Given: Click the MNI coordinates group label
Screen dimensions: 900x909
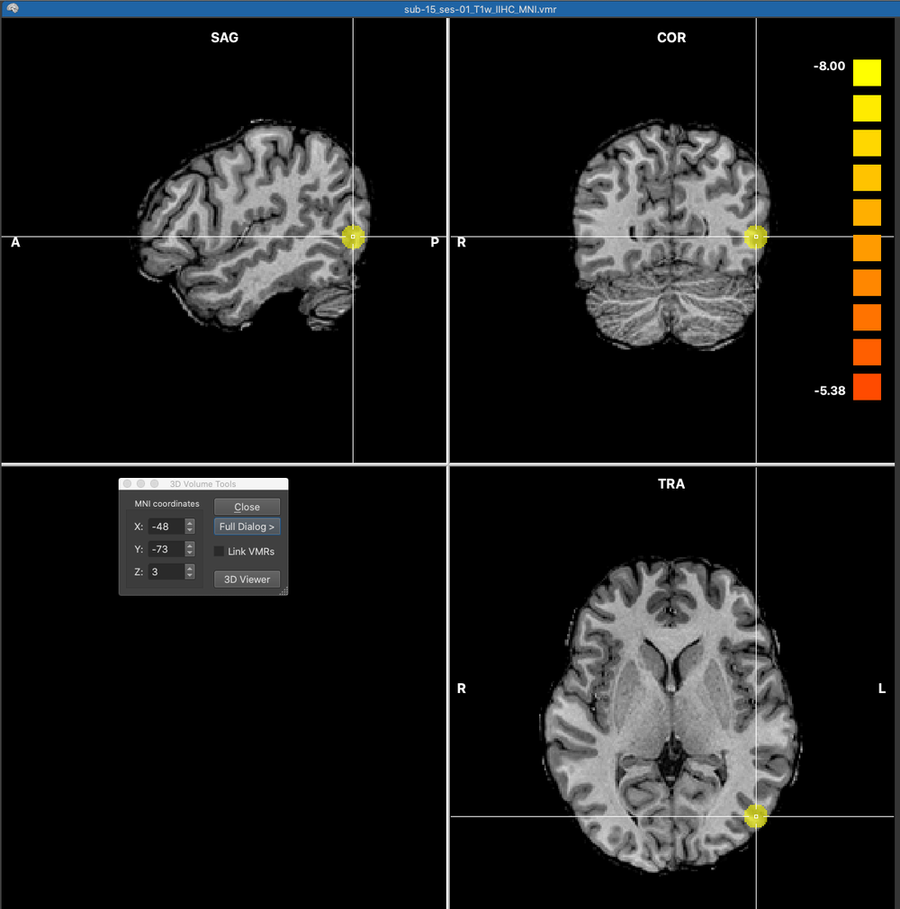Looking at the screenshot, I should click(167, 504).
